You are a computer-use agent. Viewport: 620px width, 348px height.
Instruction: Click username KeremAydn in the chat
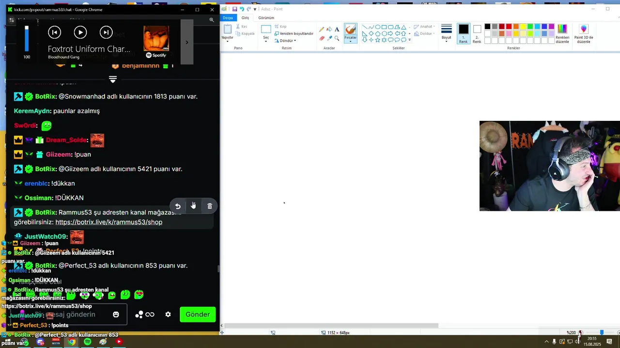(32, 111)
